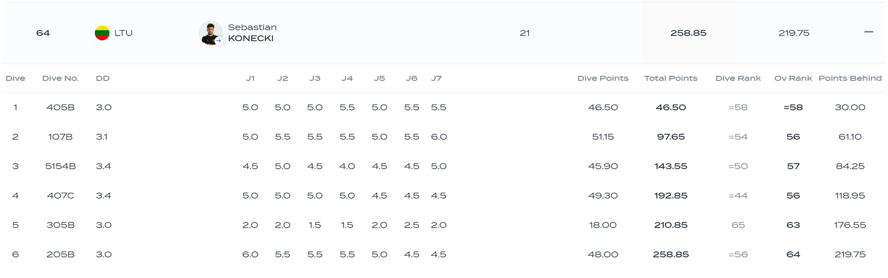The image size is (888, 278).
Task: Click the Dive No. column header
Action: pyautogui.click(x=60, y=78)
